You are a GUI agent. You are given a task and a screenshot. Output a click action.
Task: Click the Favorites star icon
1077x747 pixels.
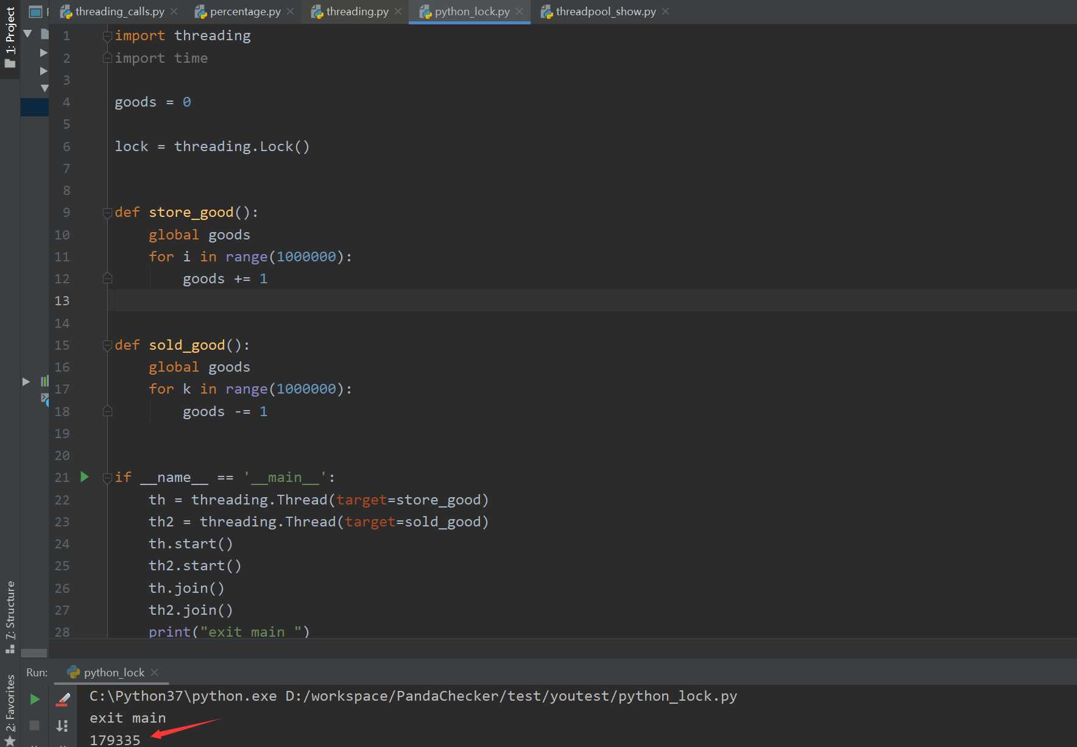10,741
